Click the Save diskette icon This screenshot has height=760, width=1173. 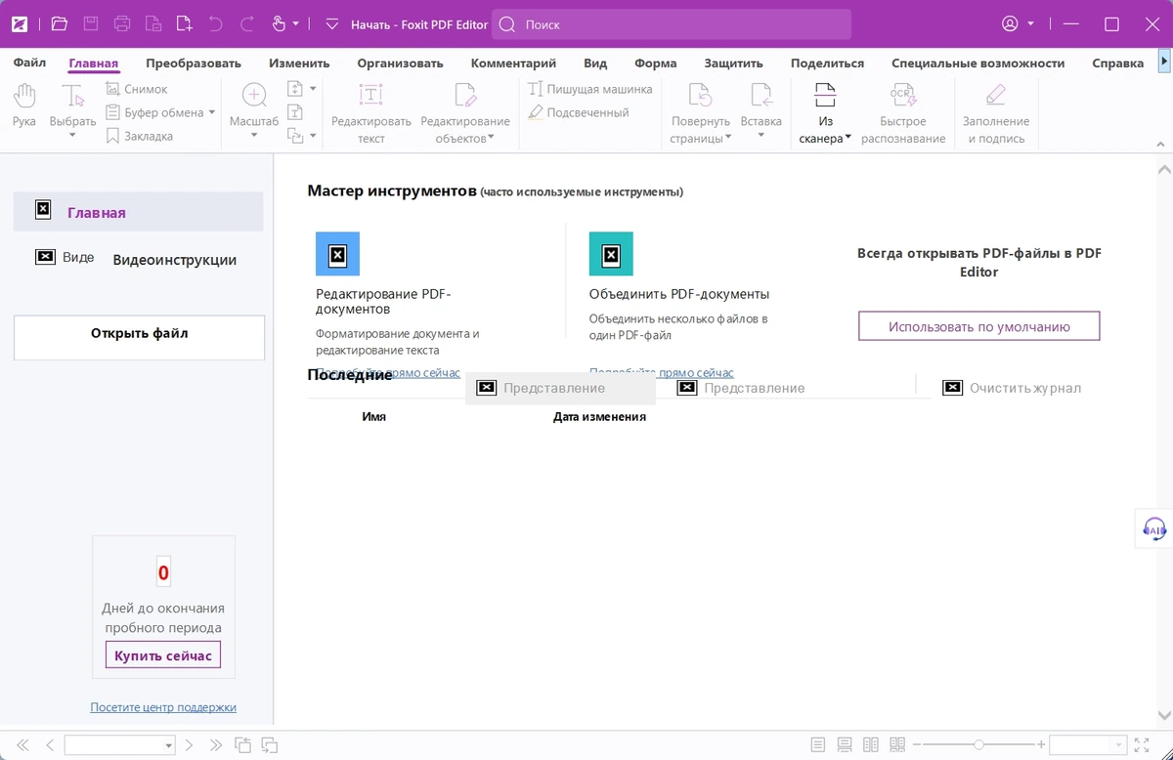(x=91, y=24)
